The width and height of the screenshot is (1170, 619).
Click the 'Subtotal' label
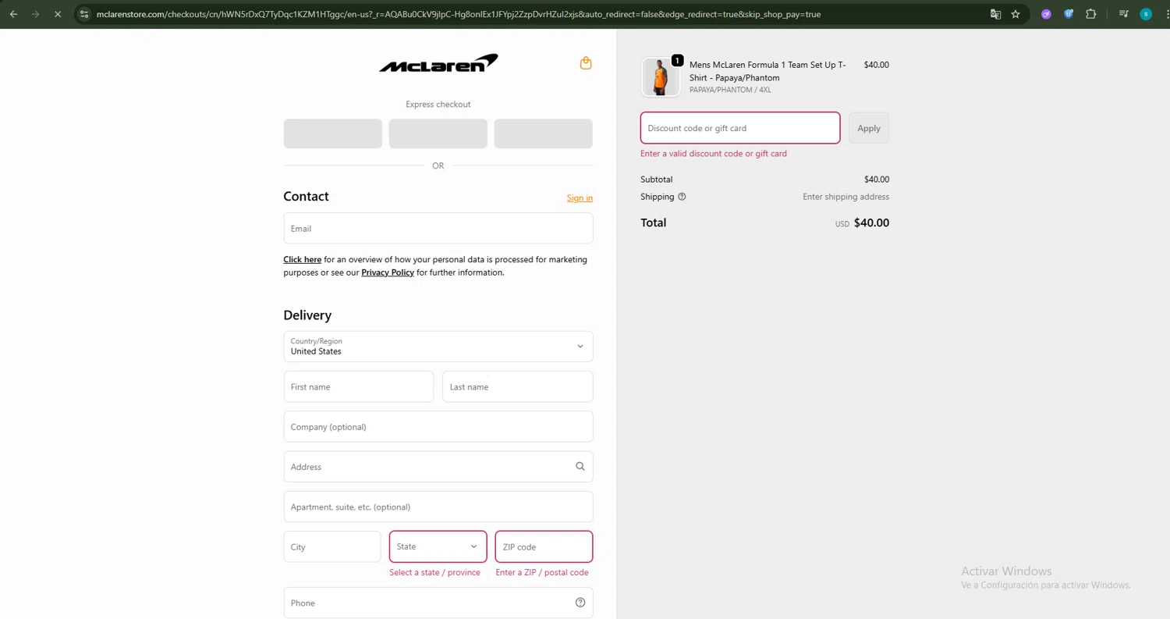pyautogui.click(x=656, y=180)
